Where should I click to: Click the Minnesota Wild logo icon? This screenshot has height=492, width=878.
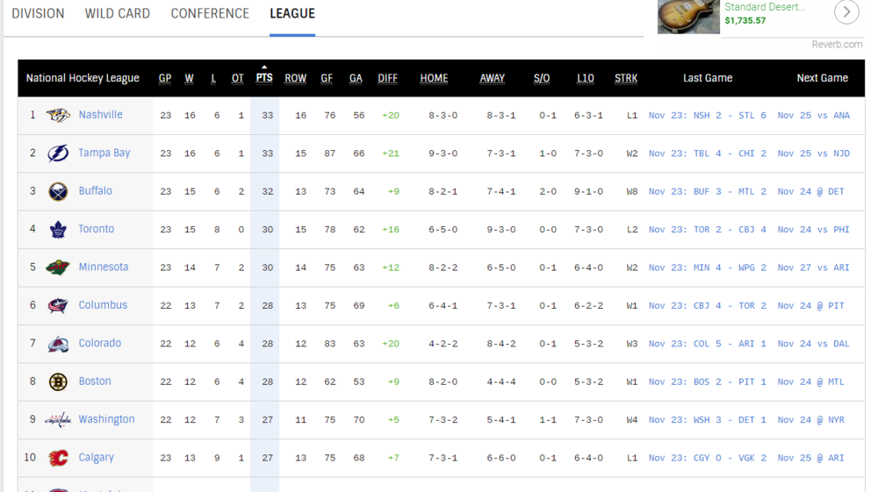pos(58,267)
